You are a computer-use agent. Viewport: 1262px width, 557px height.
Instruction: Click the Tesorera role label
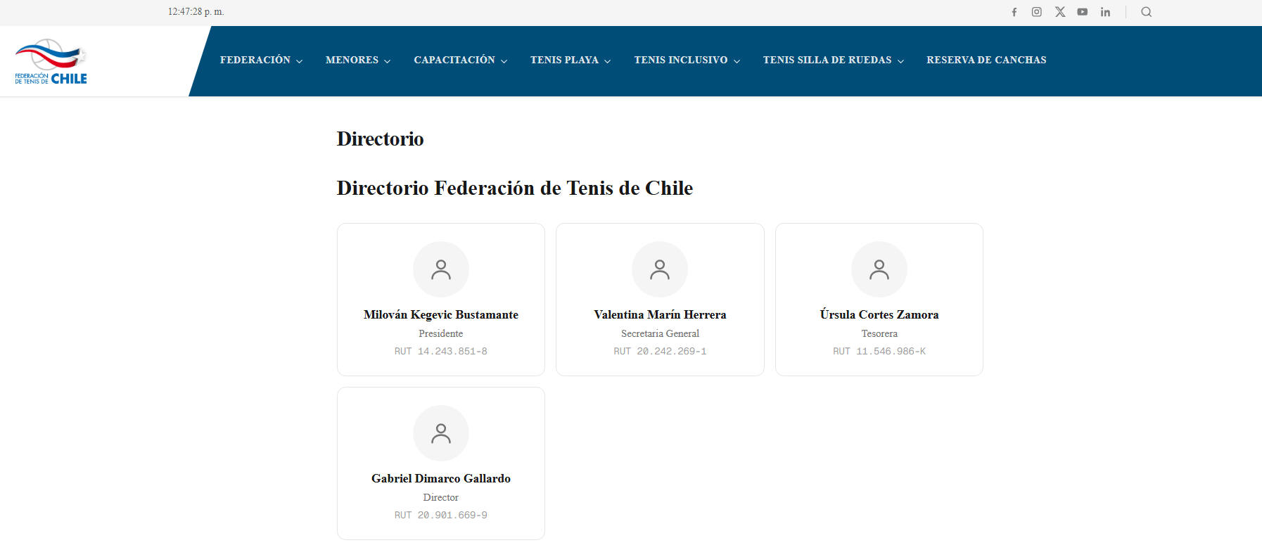point(879,333)
